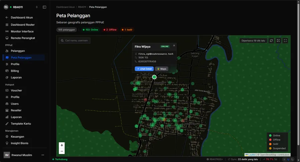Click OpenStreetMap contributors link

pyautogui.click(x=275, y=155)
